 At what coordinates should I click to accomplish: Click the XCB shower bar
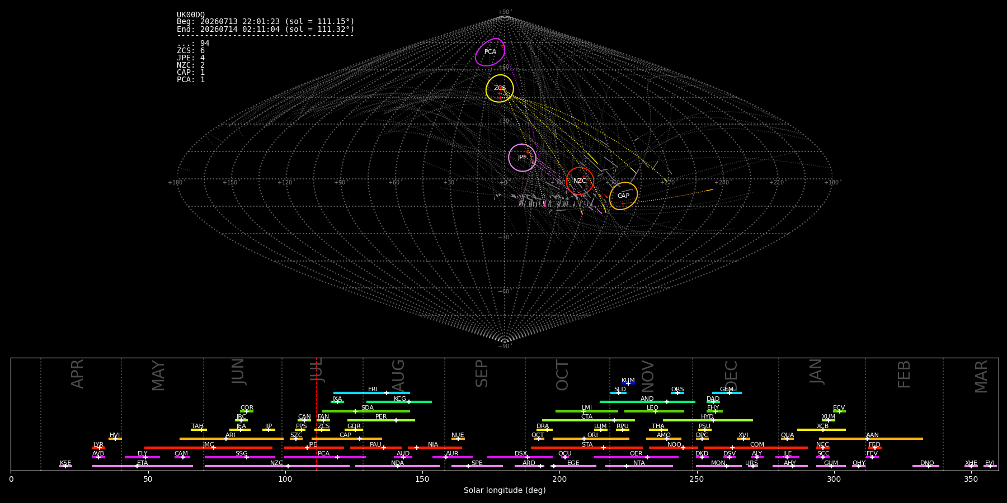pyautogui.click(x=821, y=430)
